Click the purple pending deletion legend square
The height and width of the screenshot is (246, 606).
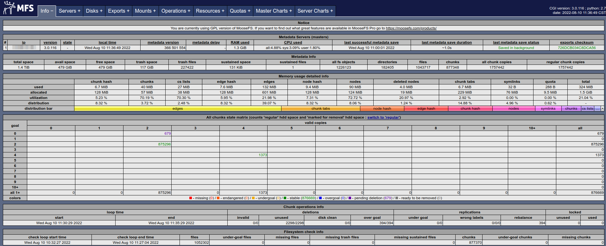(x=350, y=198)
